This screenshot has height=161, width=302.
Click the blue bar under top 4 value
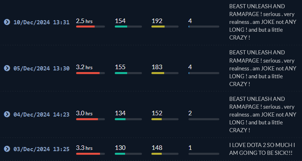[x=204, y=27]
